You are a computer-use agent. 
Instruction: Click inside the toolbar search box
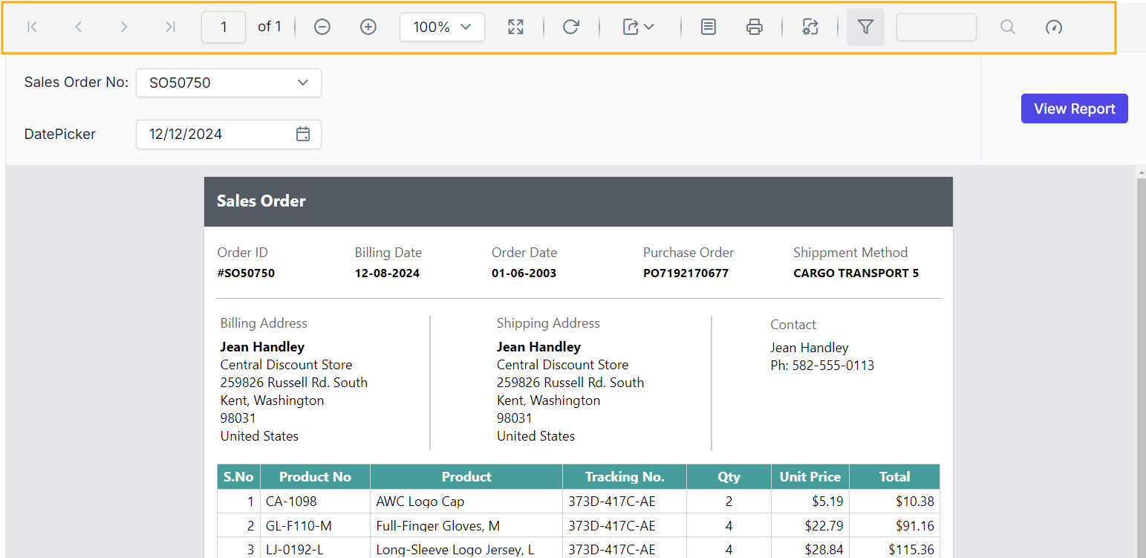[x=936, y=27]
